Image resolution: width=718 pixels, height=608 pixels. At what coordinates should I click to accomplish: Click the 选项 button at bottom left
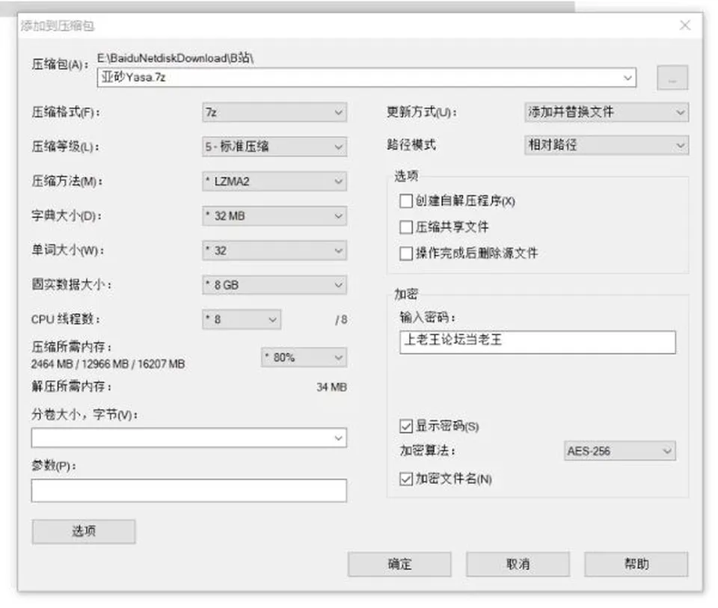click(x=84, y=532)
